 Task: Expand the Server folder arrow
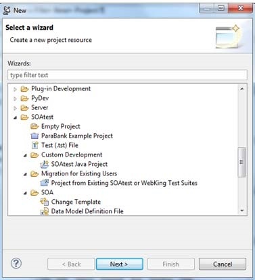[x=15, y=108]
